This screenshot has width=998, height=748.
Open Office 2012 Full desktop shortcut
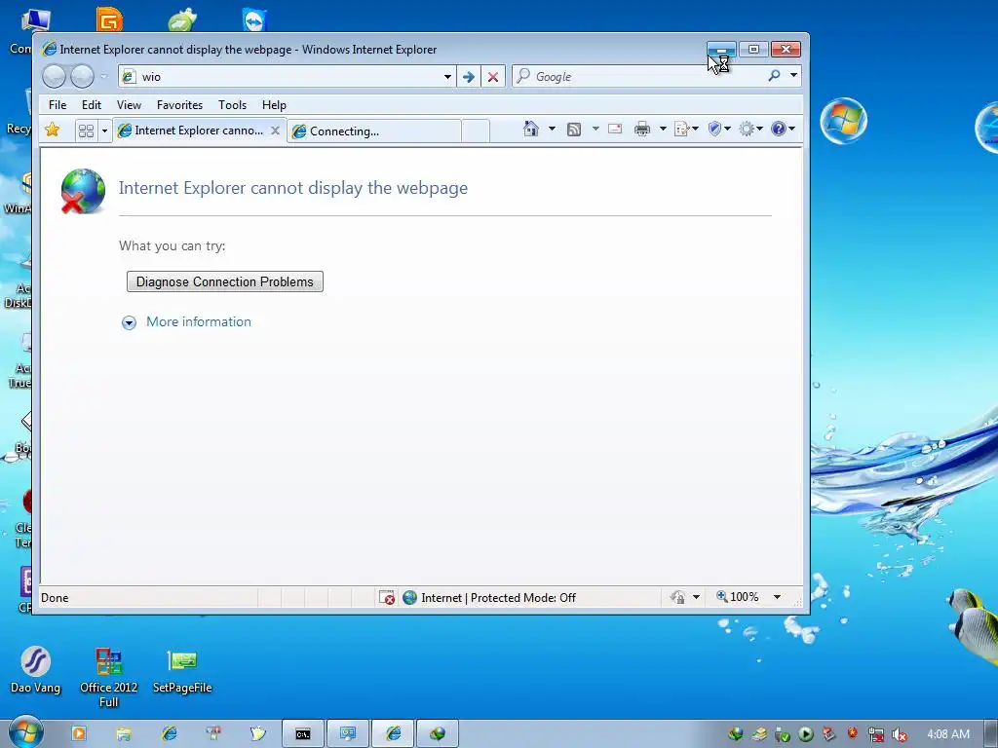point(108,677)
